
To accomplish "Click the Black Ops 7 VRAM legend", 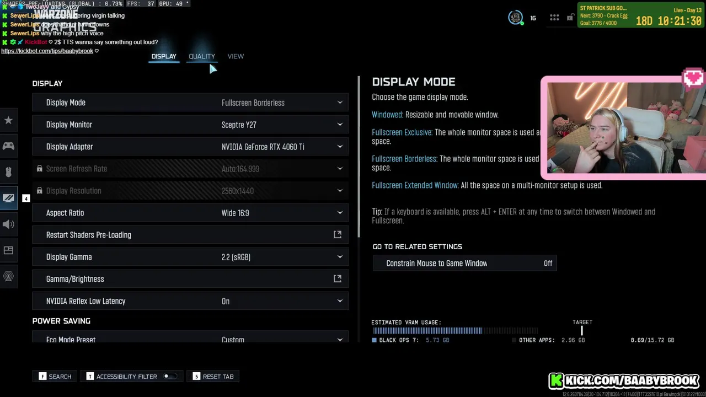I will point(411,340).
